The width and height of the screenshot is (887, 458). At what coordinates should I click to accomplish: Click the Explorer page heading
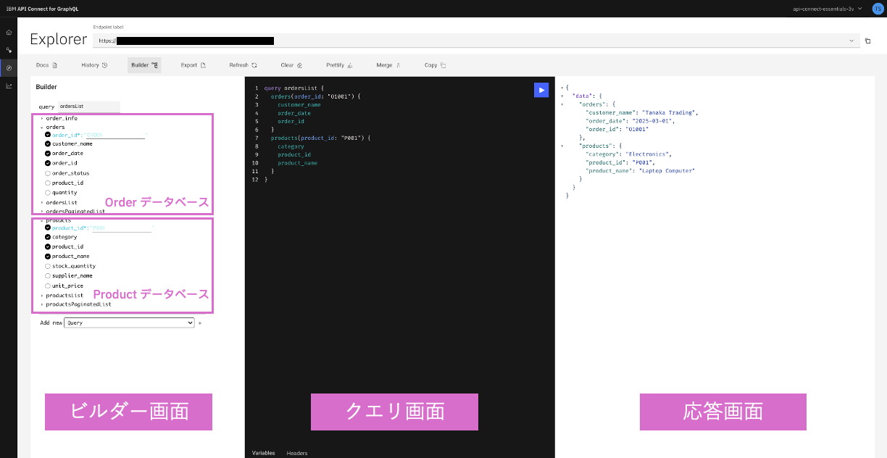pyautogui.click(x=58, y=40)
